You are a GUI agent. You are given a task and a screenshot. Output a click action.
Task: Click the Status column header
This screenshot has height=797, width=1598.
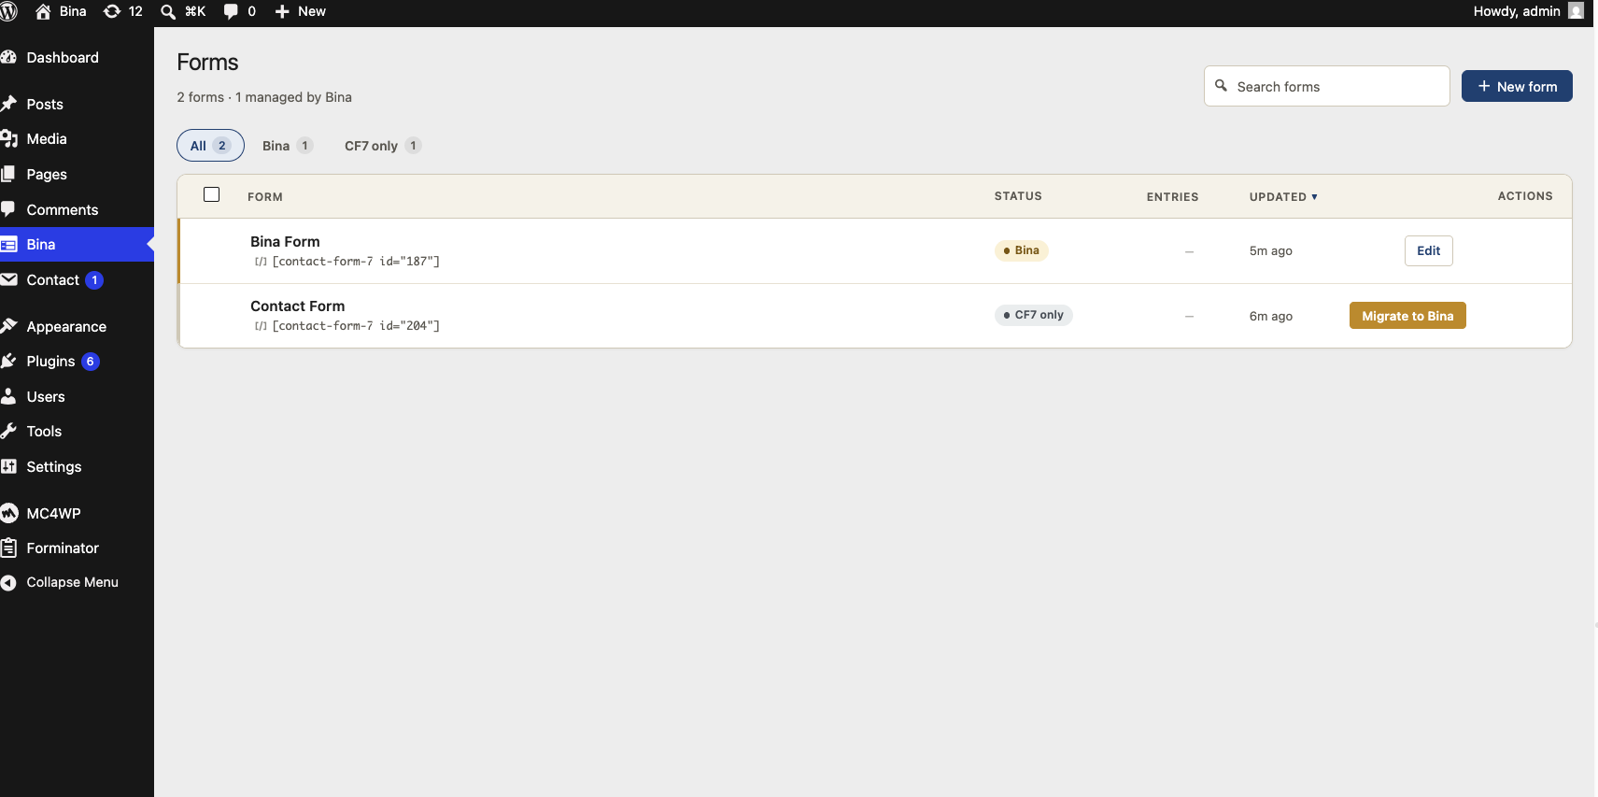pos(1018,196)
